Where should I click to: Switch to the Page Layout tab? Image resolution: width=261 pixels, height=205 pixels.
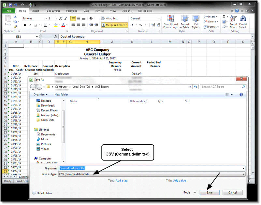click(x=52, y=11)
